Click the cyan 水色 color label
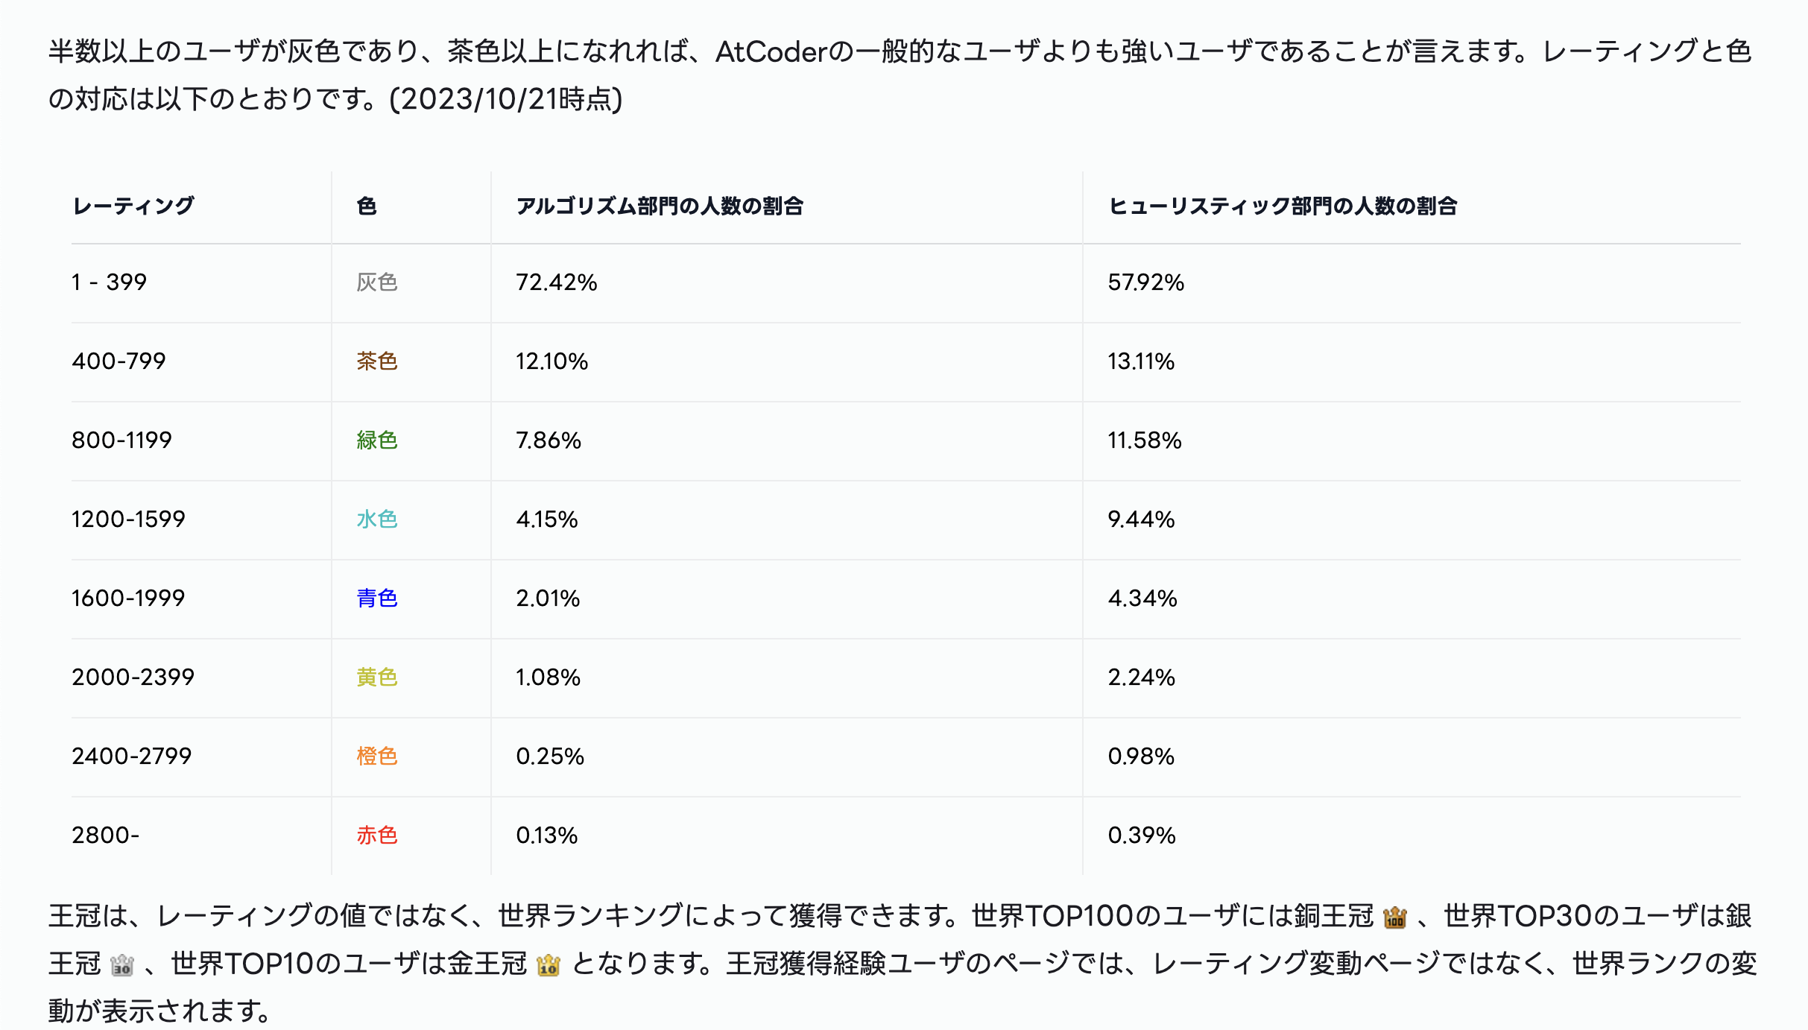Image resolution: width=1808 pixels, height=1030 pixels. (x=377, y=519)
